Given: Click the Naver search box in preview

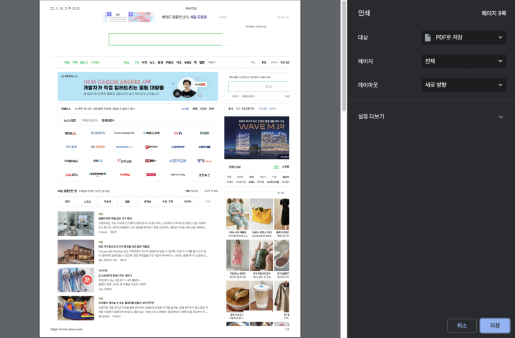Looking at the screenshot, I should tap(171, 39).
